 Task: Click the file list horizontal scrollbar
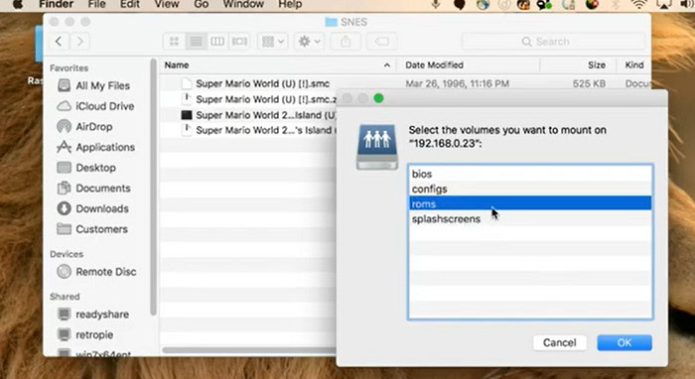coord(249,350)
